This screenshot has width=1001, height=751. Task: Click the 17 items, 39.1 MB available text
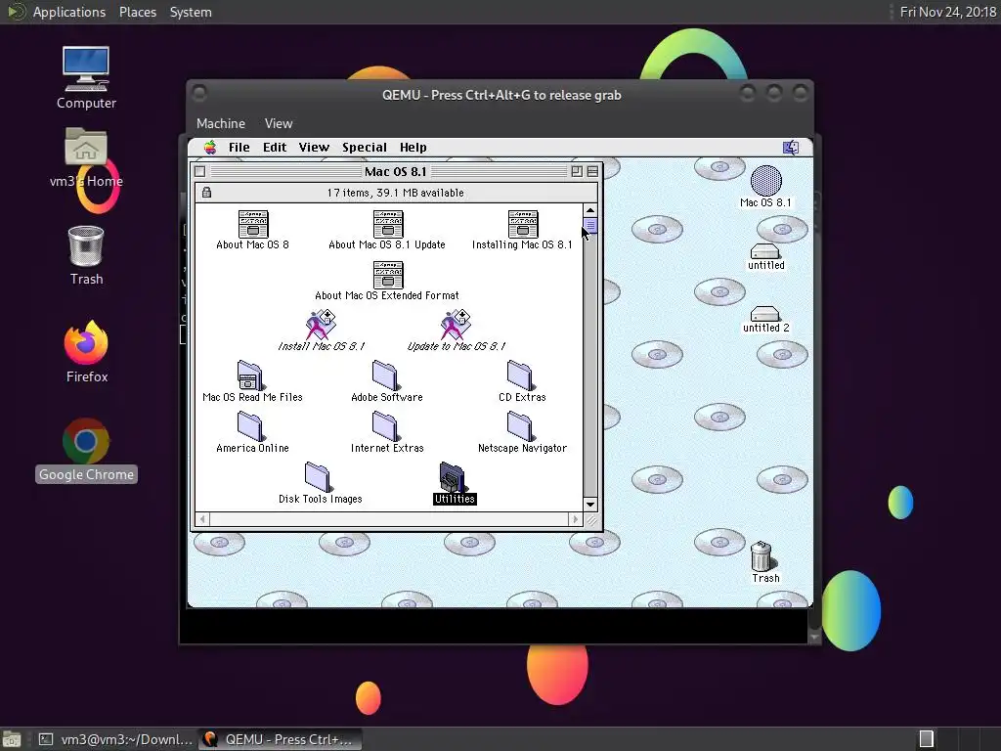(x=395, y=193)
